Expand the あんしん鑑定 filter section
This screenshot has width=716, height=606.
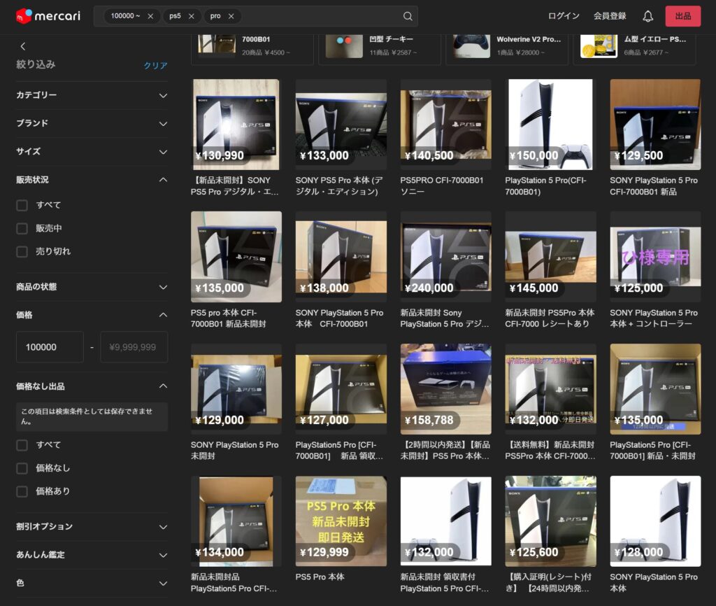click(x=92, y=555)
